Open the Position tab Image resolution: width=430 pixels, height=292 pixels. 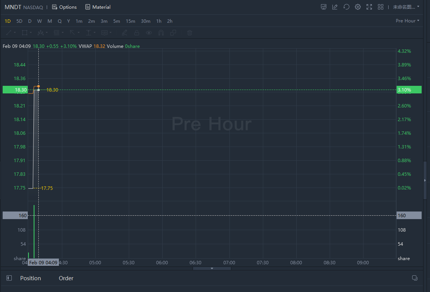click(x=30, y=278)
